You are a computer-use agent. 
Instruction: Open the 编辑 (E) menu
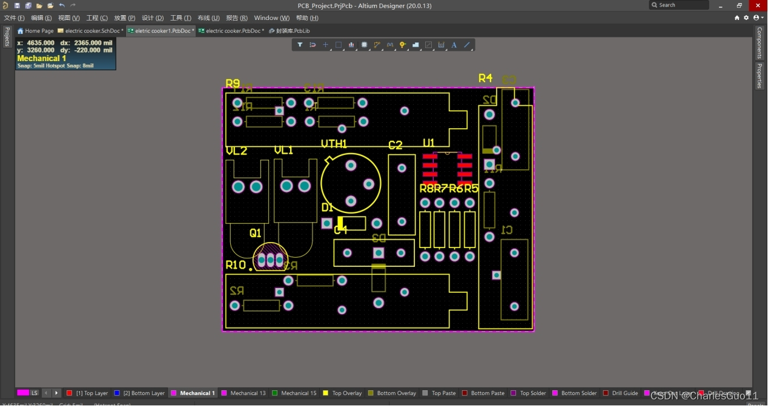pos(41,18)
